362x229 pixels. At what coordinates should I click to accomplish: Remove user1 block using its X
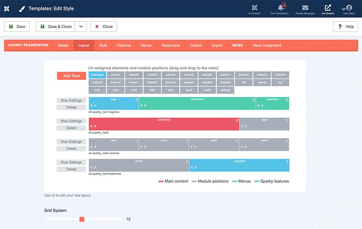tap(137, 141)
